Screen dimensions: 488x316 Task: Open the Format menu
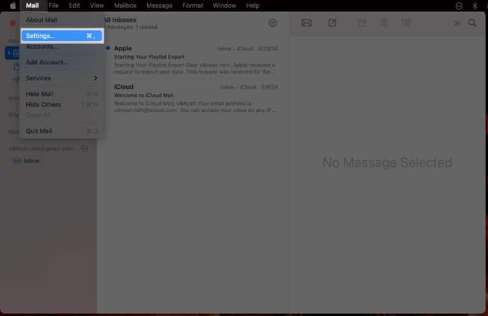click(193, 5)
